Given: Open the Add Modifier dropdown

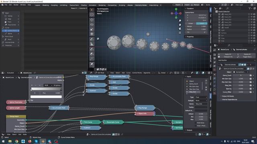Looking at the screenshot, I should 237,60.
